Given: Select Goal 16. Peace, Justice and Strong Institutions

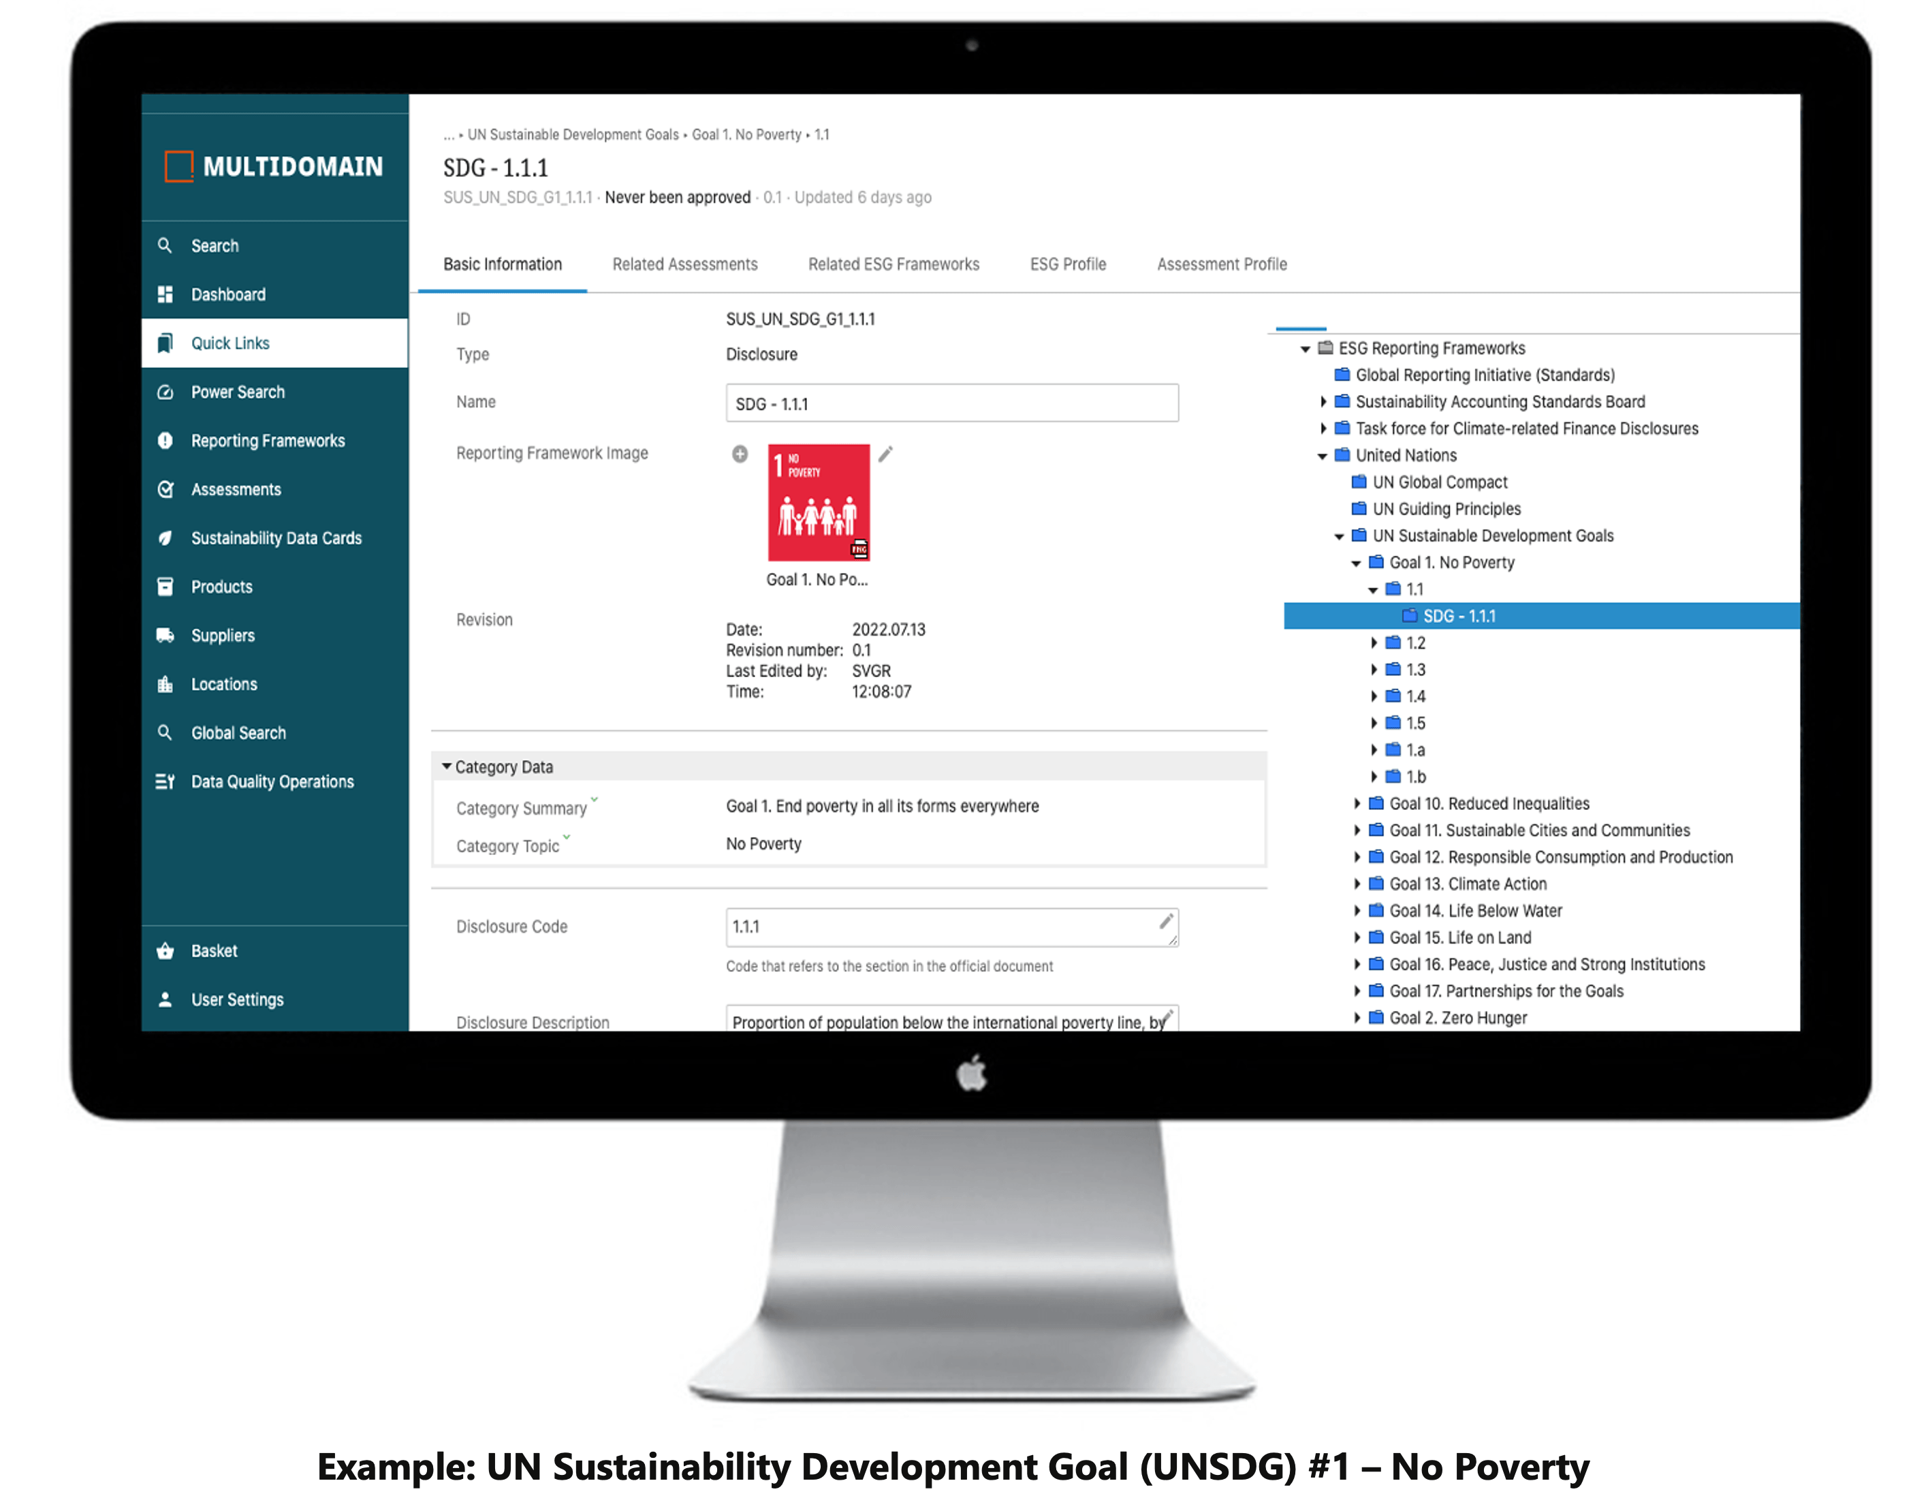Looking at the screenshot, I should click(x=1547, y=964).
